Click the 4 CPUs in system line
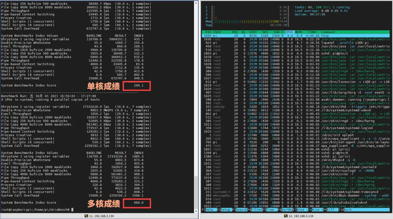393x219 pixels. coord(50,100)
